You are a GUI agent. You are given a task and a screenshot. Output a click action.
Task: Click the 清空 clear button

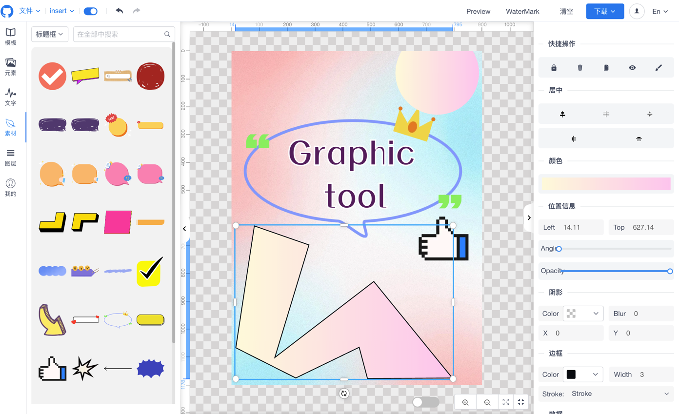click(566, 11)
